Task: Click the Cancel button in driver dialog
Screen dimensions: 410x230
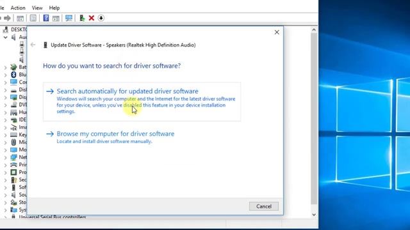Action: 264,206
